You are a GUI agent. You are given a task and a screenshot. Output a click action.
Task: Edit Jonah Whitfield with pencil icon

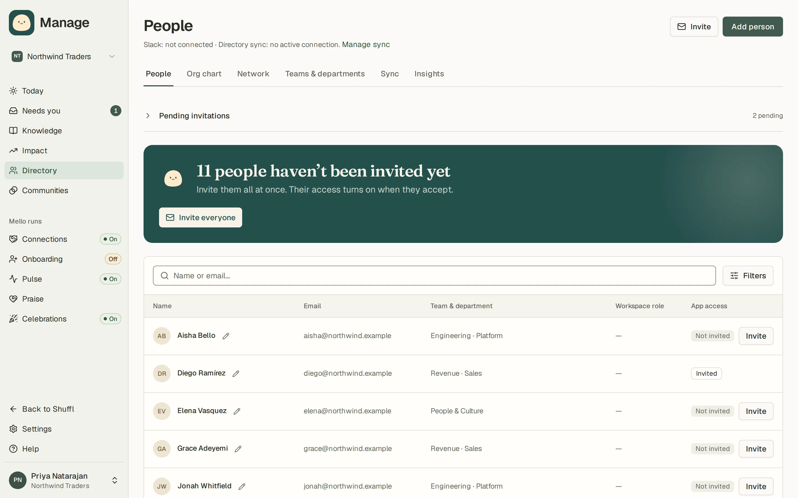(242, 486)
